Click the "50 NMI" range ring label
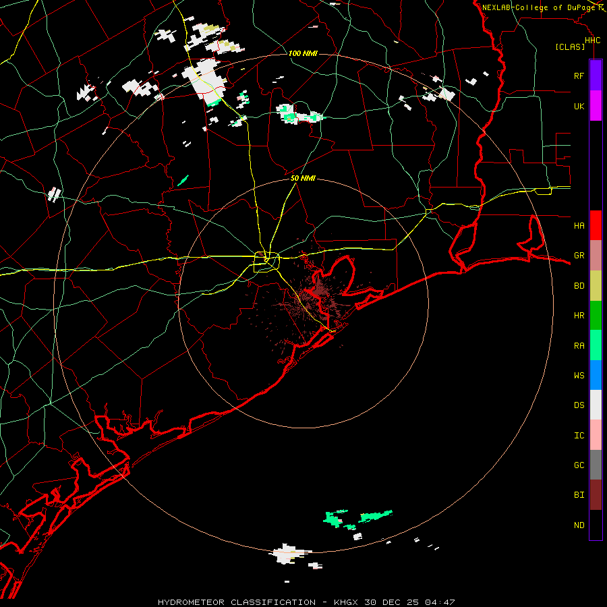This screenshot has width=607, height=607. tap(303, 178)
